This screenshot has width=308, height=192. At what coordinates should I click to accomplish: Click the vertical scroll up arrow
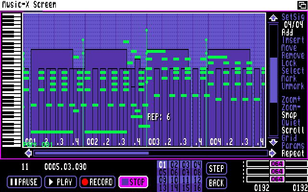(273, 18)
